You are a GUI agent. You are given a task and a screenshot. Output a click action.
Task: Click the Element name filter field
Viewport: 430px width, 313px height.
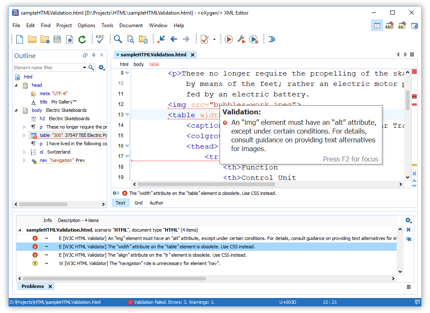48,68
